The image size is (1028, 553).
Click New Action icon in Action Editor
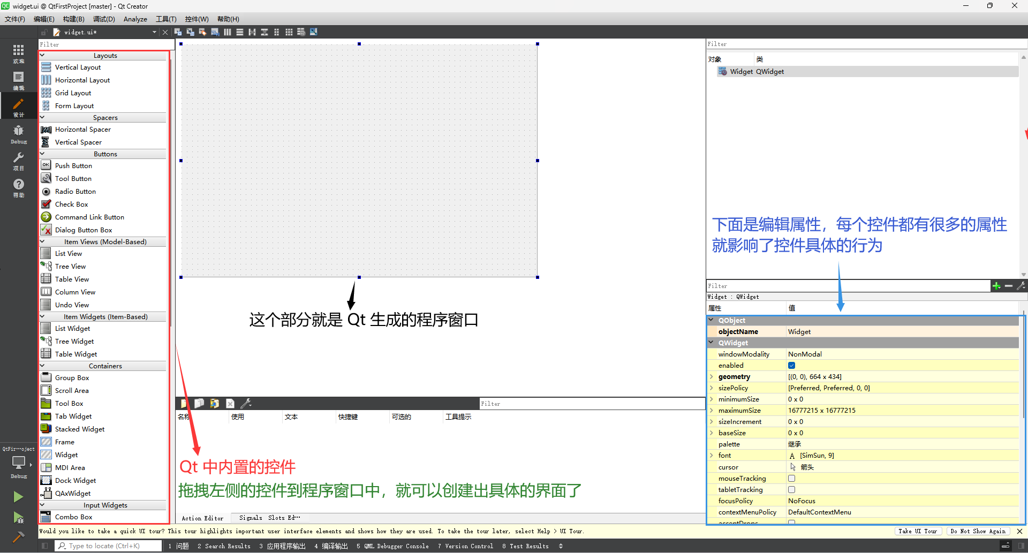184,404
